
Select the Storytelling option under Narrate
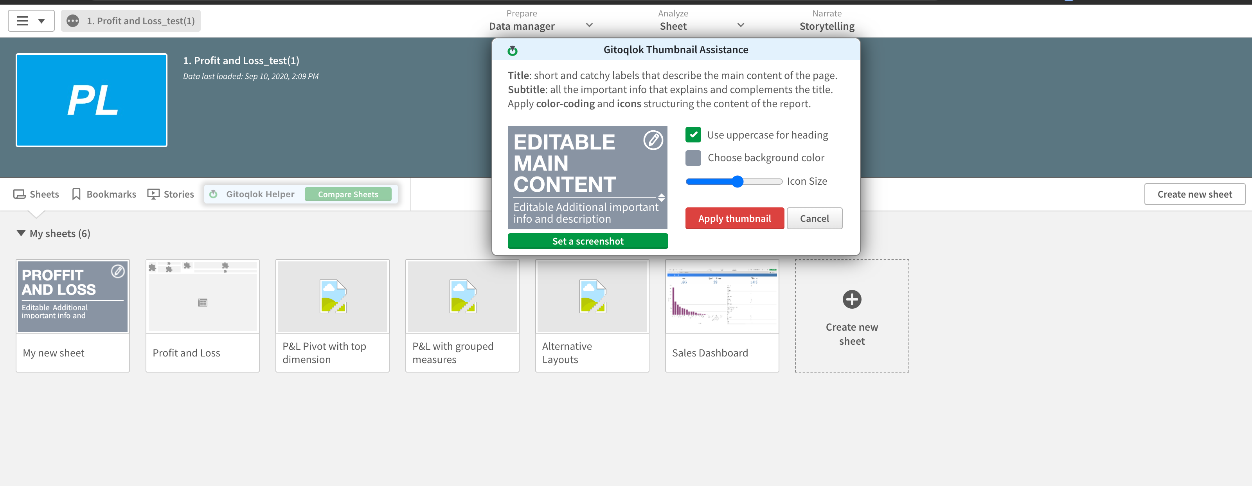(x=826, y=26)
